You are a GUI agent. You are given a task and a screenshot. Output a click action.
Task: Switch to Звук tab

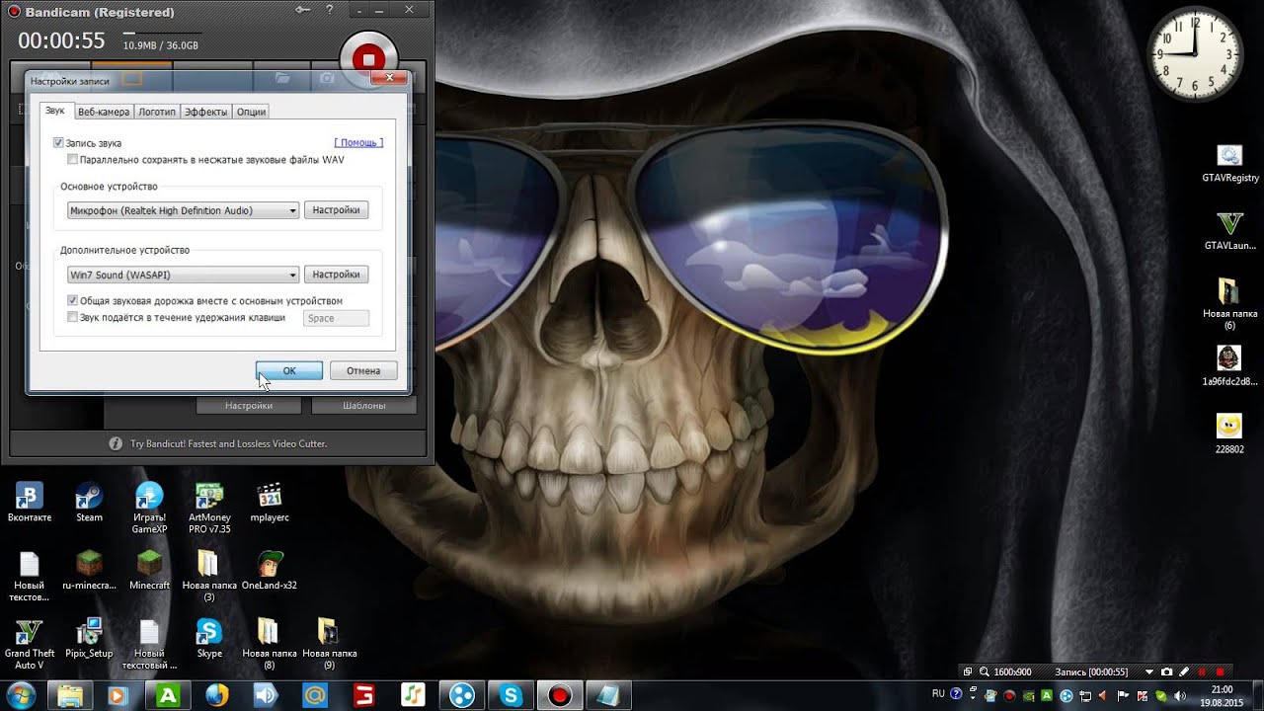click(x=55, y=111)
